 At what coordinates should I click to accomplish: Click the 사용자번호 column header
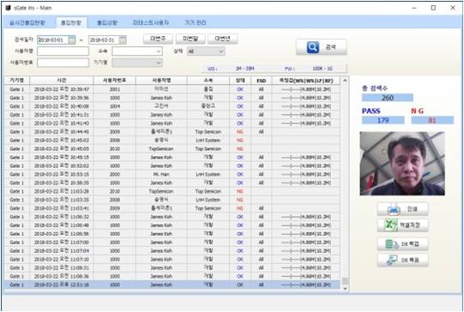(115, 81)
